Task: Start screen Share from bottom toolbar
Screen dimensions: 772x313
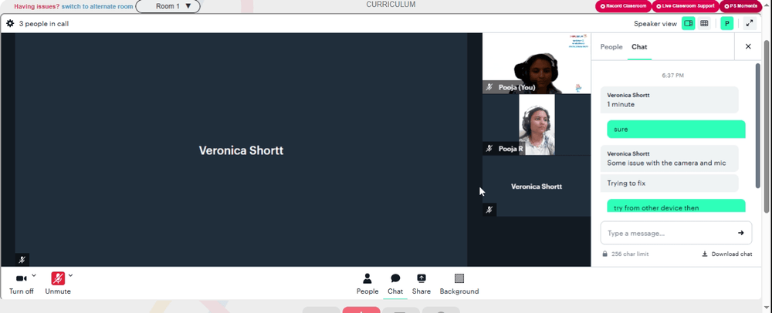Action: click(x=422, y=284)
